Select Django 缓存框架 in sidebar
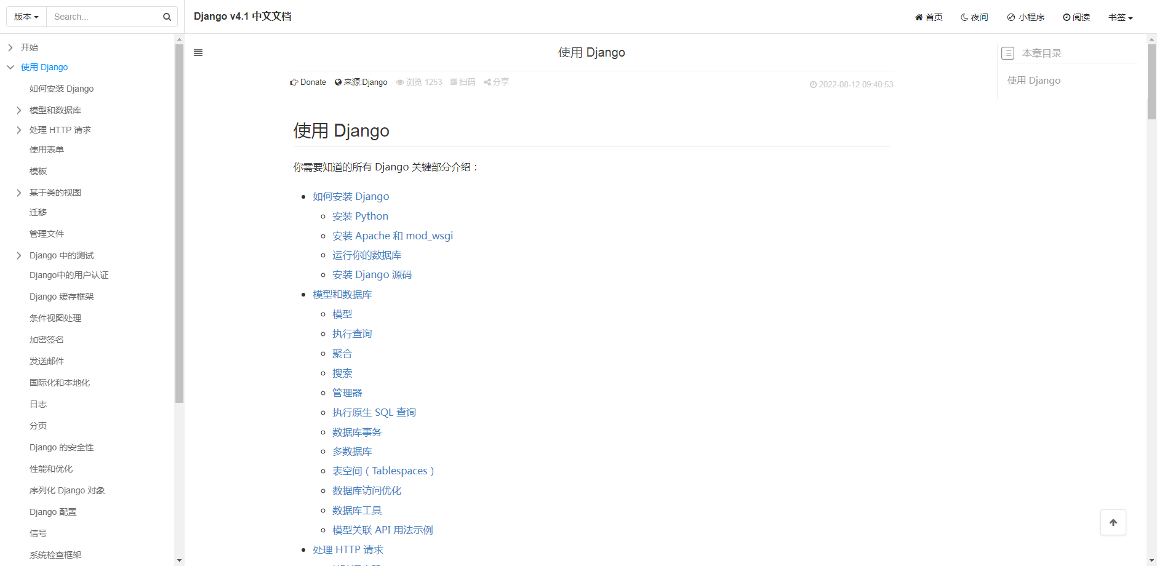 pos(62,297)
